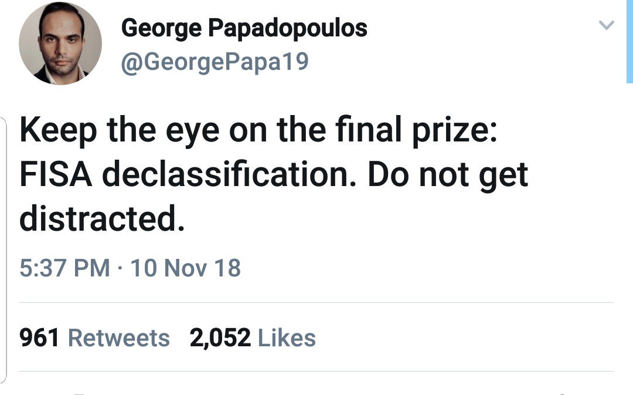View the 961 Retweets list
Screen dimensions: 633x395
click(x=94, y=338)
